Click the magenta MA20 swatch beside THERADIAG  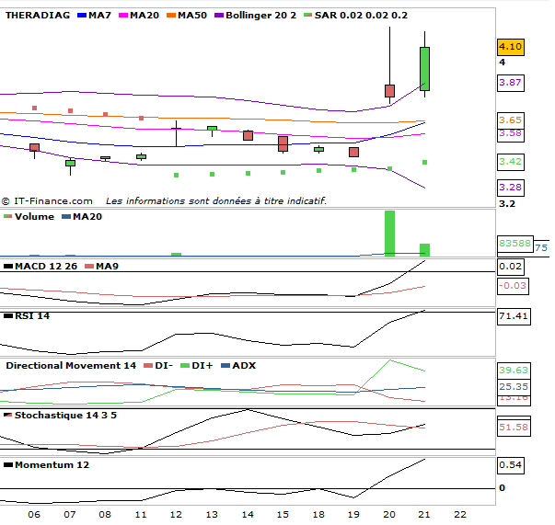tap(123, 16)
